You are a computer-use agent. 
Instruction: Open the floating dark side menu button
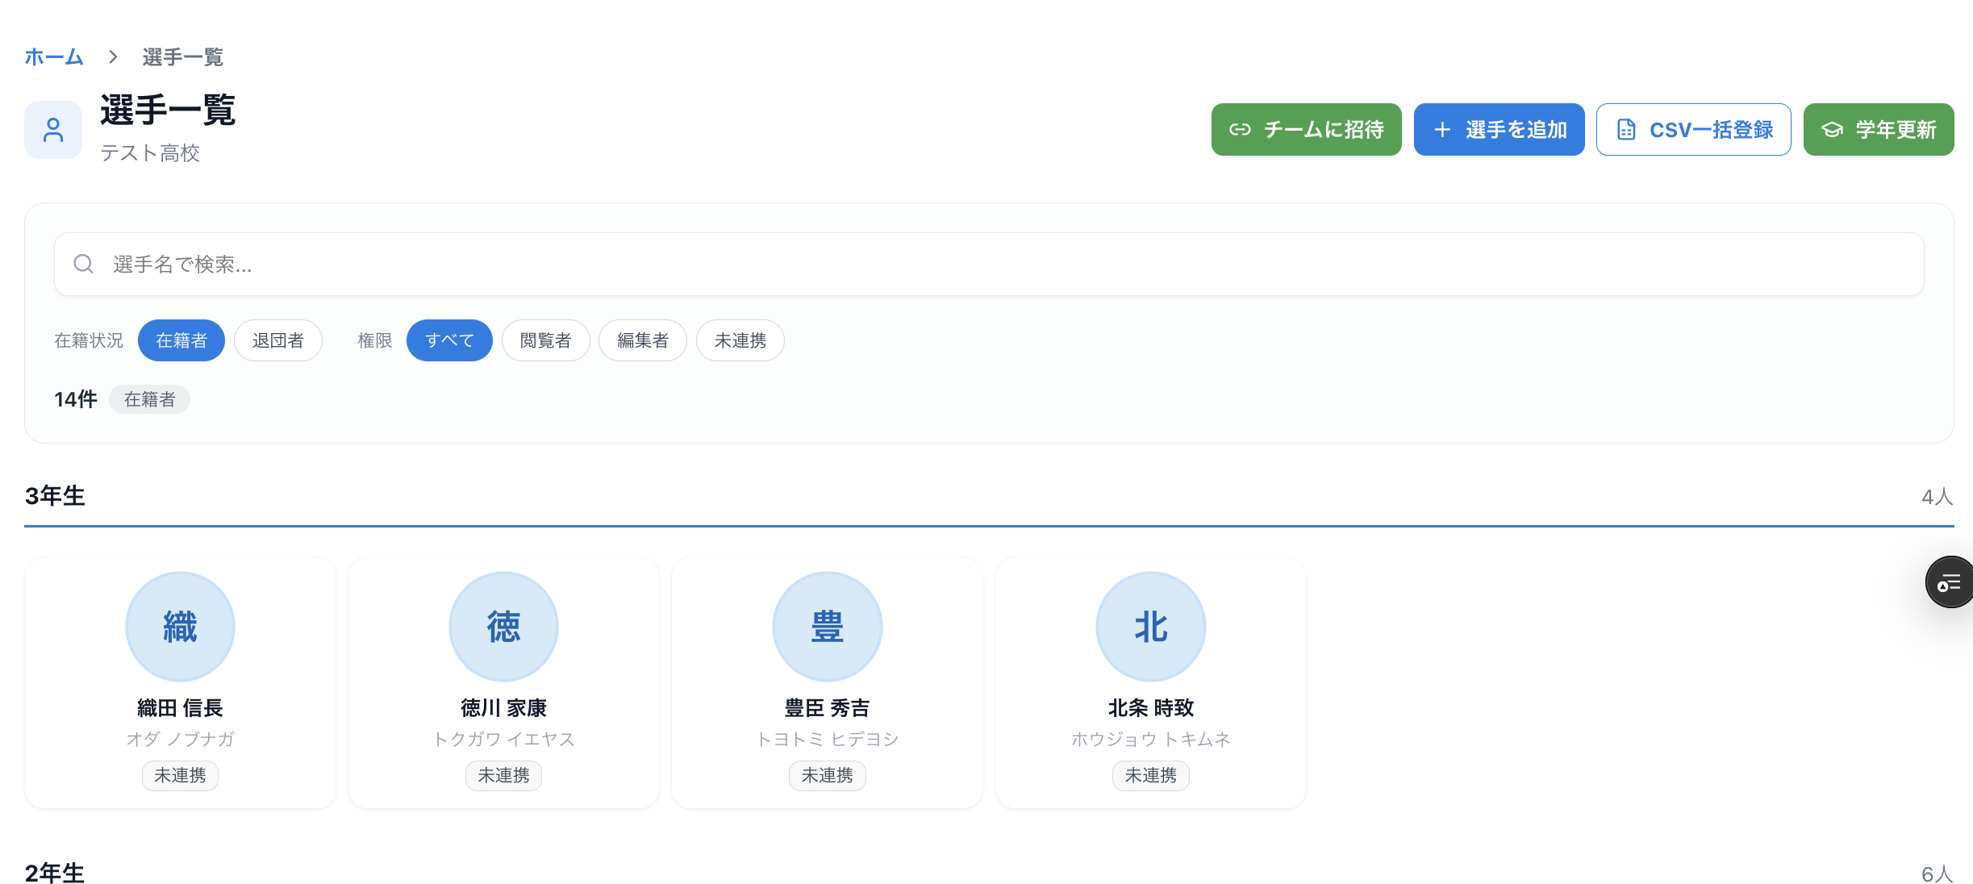click(1949, 582)
